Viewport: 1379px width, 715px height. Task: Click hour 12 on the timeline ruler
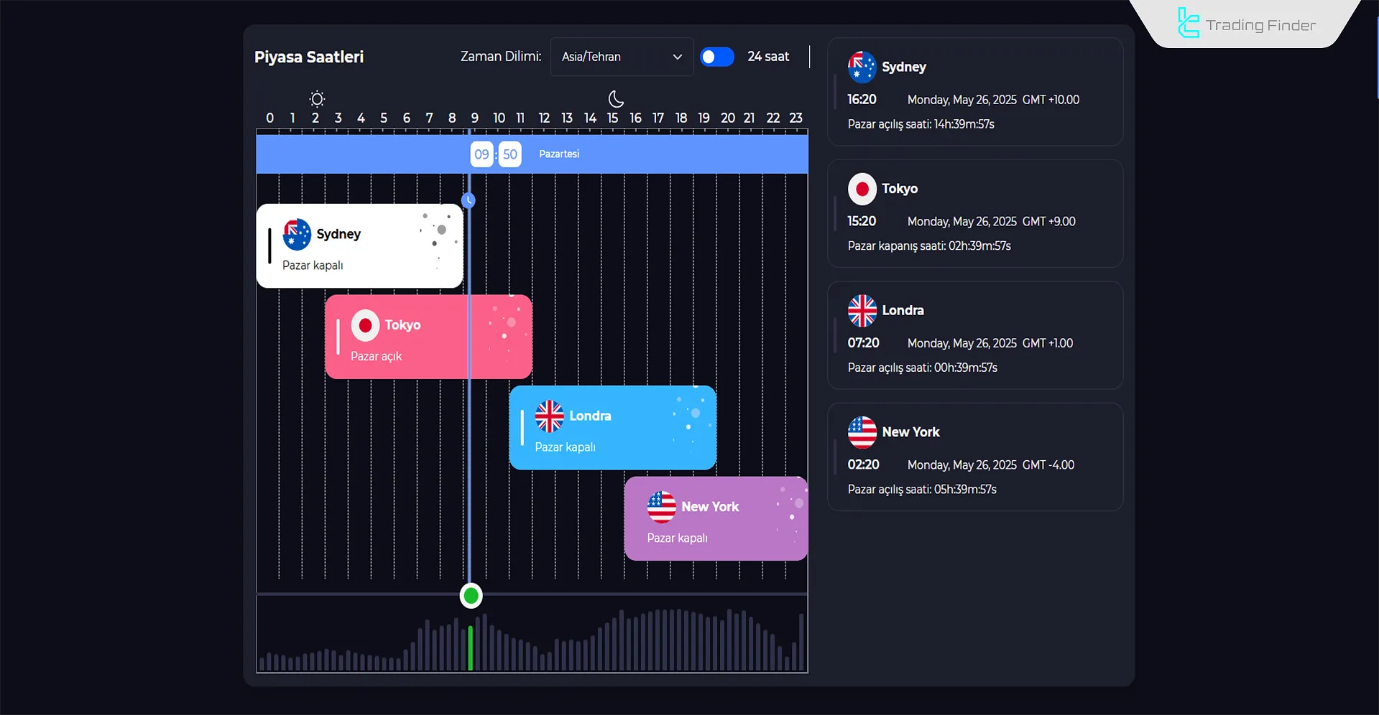tap(544, 118)
